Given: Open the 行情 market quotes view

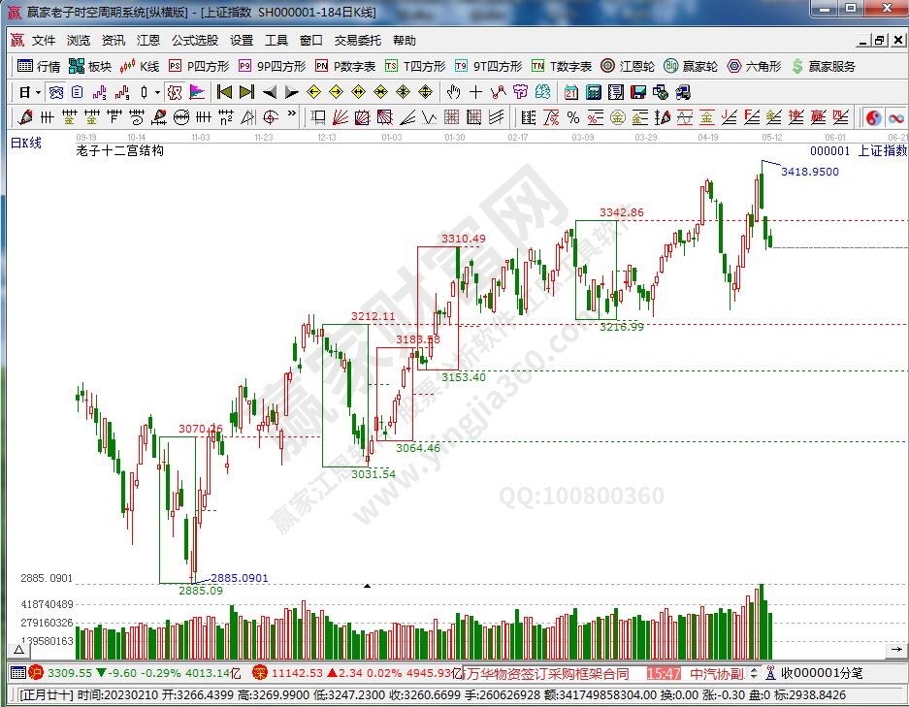Looking at the screenshot, I should point(39,66).
